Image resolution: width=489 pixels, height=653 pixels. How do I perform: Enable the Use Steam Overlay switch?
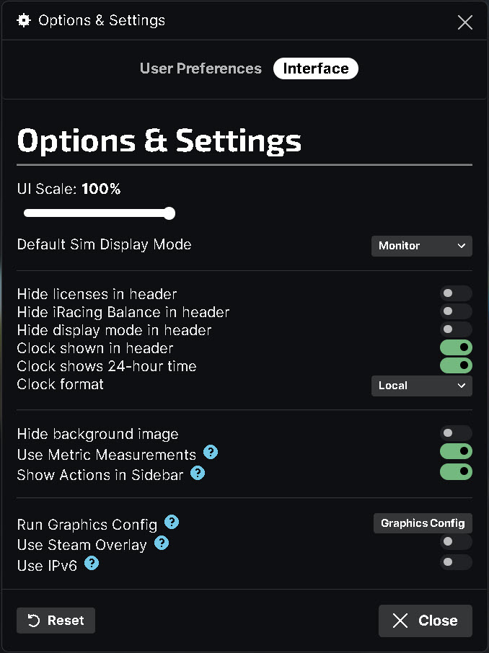tap(456, 541)
